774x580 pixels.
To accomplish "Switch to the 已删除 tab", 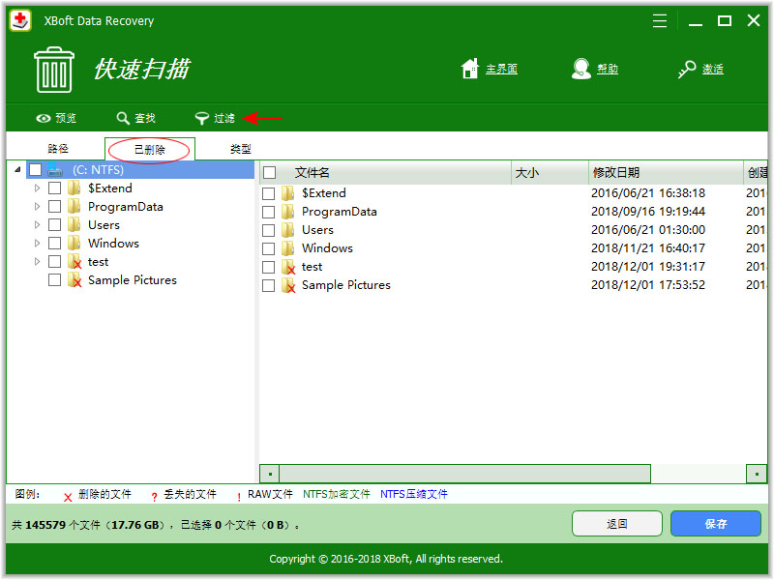I will (150, 149).
